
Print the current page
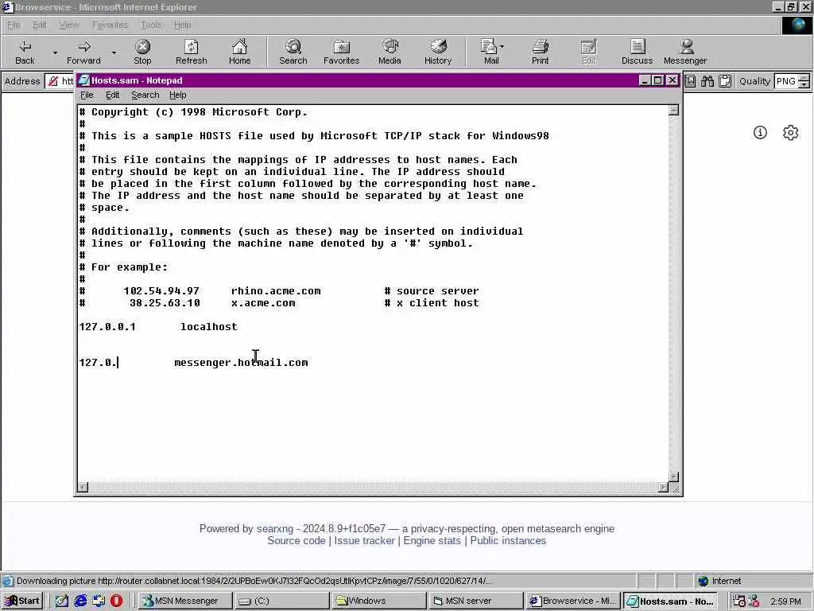(540, 52)
